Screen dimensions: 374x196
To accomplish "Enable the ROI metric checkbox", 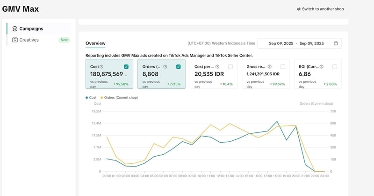I will coord(334,67).
